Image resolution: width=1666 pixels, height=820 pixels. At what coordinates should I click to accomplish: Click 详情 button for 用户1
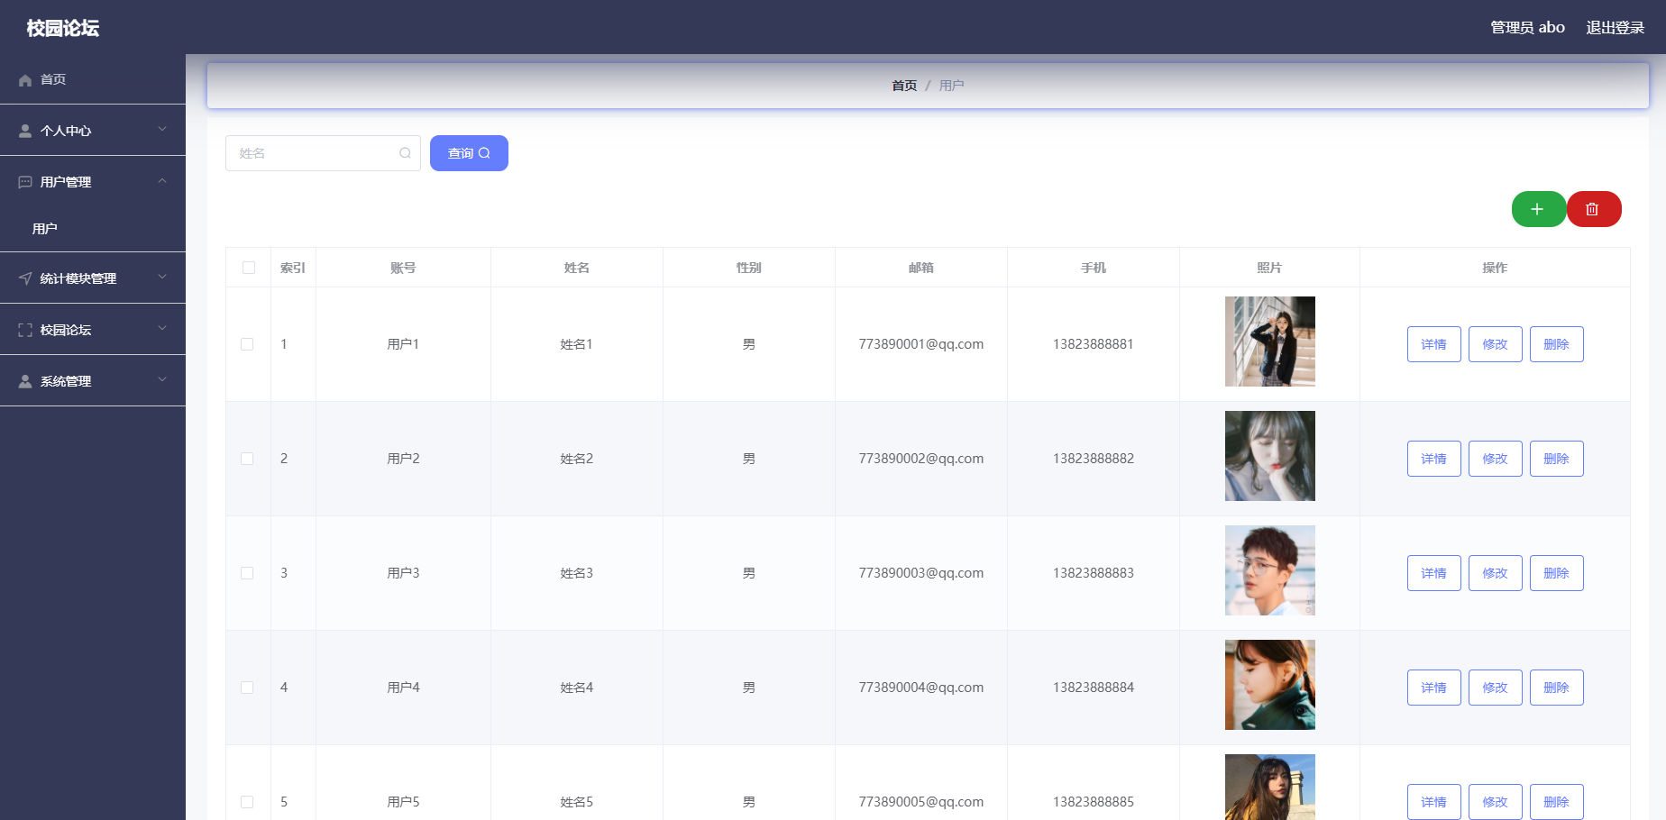pos(1434,344)
